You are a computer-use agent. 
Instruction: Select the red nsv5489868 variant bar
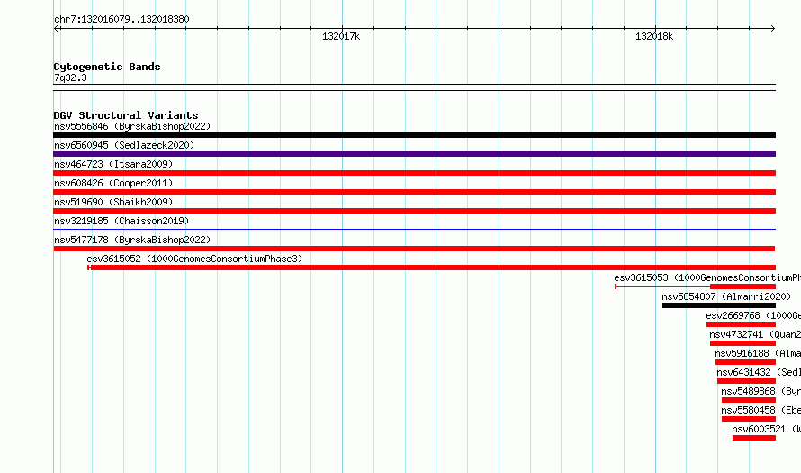(x=749, y=400)
